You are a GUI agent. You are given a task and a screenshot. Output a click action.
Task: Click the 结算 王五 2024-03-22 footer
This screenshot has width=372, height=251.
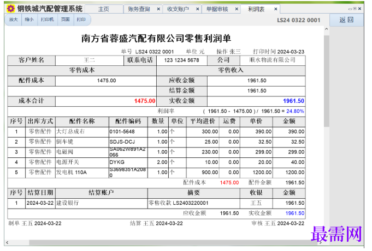(x=156, y=223)
